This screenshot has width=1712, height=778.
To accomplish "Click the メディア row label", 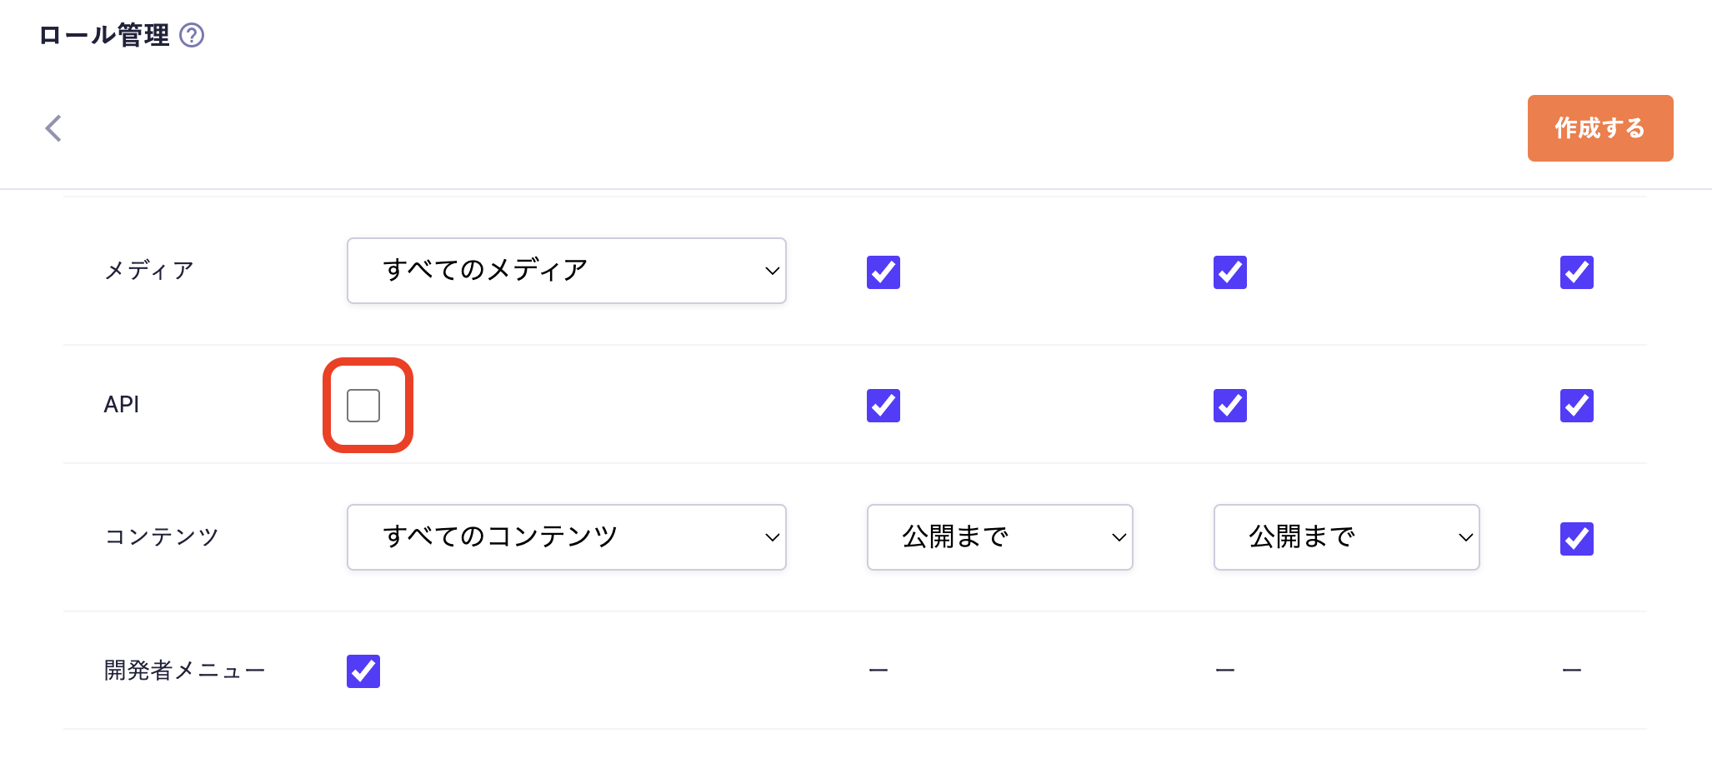I will coord(149,271).
